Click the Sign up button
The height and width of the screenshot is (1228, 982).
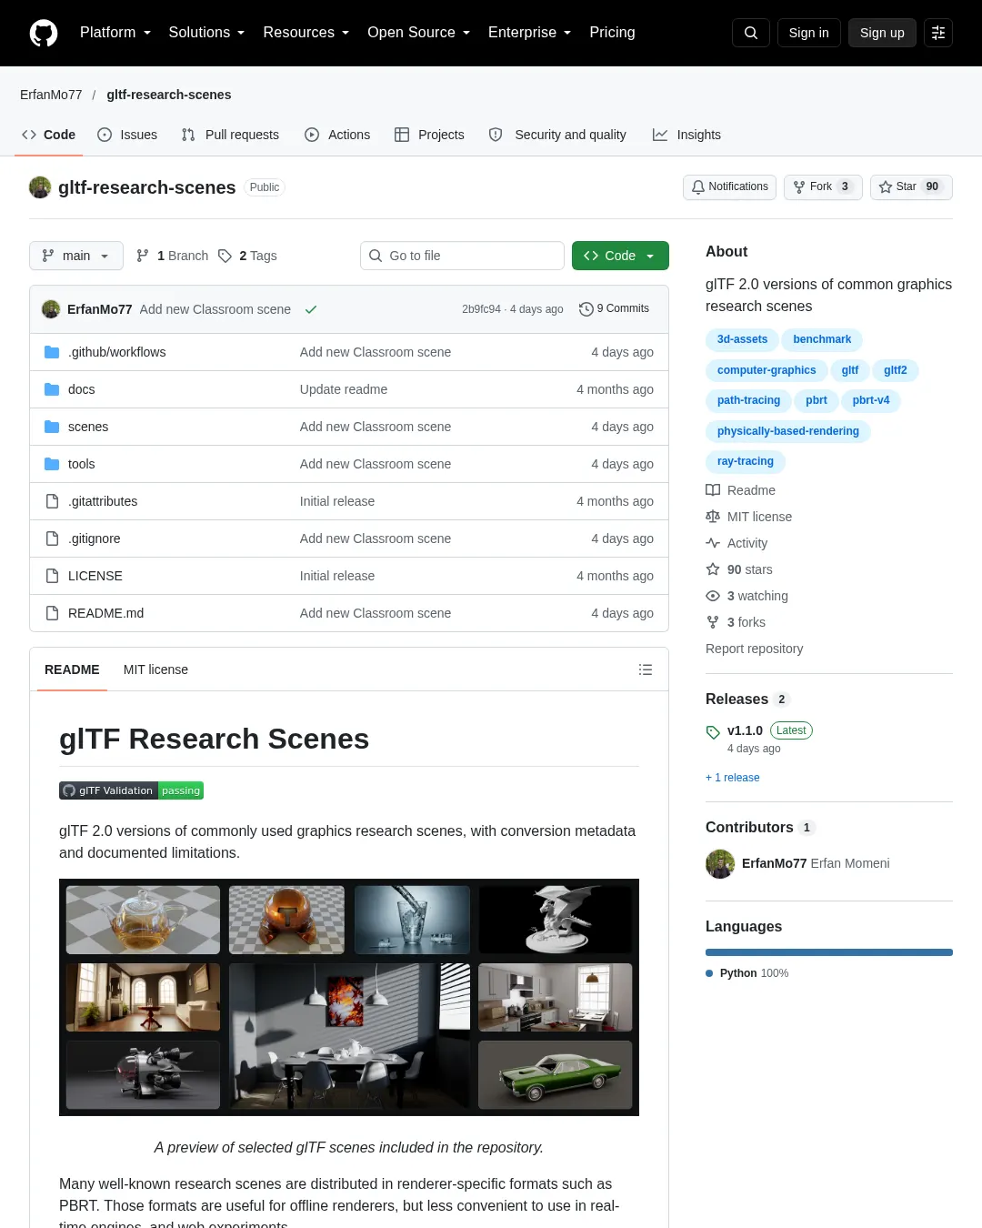coord(882,33)
